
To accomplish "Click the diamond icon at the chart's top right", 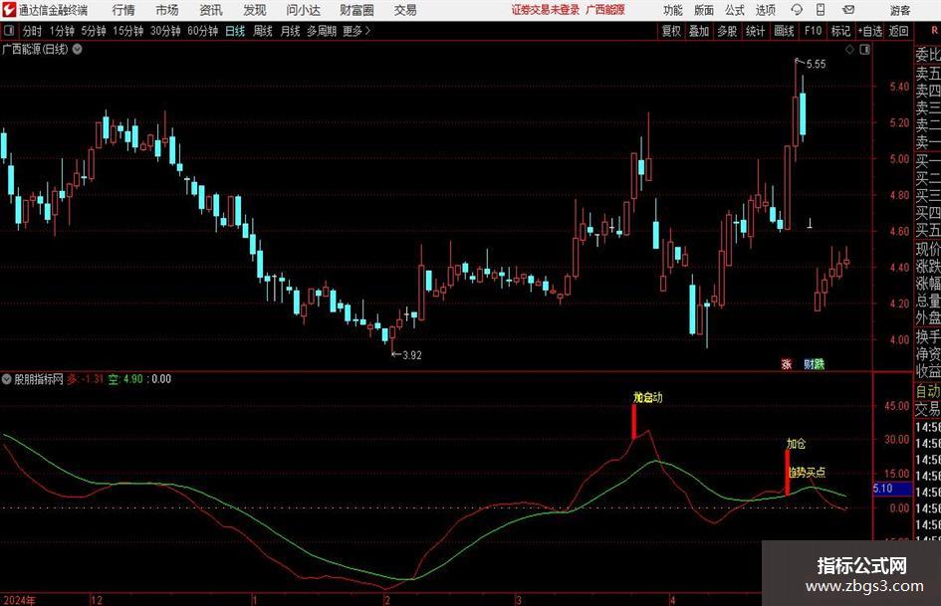I will pyautogui.click(x=849, y=50).
